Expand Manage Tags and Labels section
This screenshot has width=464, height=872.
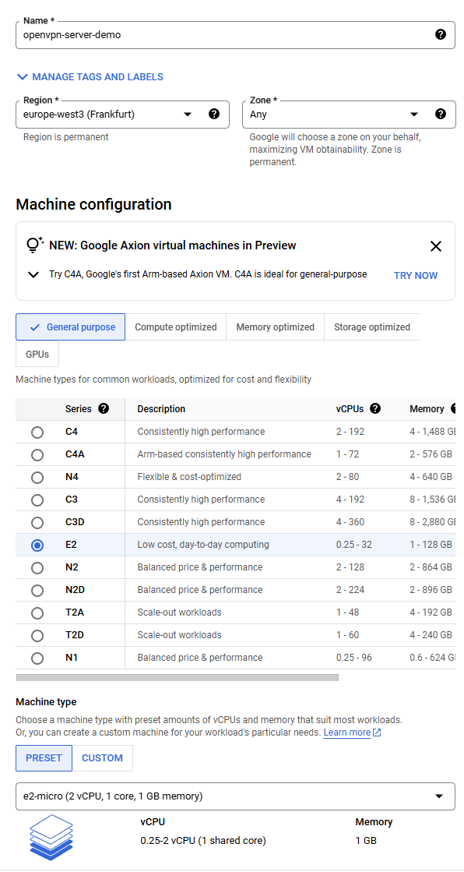pos(90,76)
